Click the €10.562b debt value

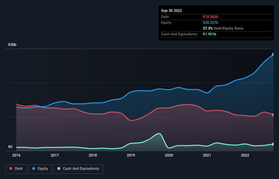pyautogui.click(x=210, y=17)
